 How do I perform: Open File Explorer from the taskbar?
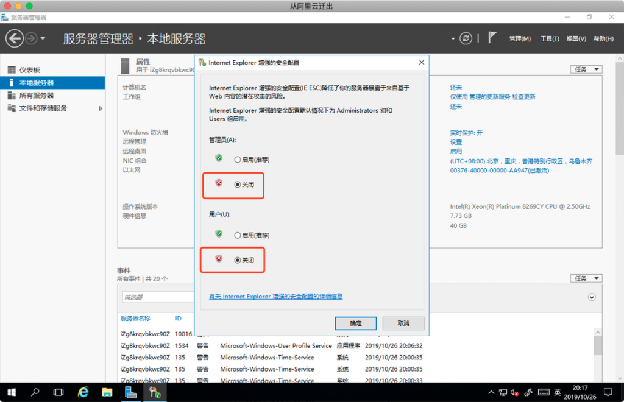point(107,392)
